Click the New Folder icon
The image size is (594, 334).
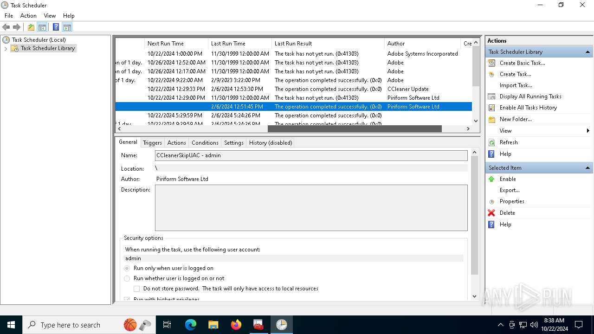tap(491, 119)
